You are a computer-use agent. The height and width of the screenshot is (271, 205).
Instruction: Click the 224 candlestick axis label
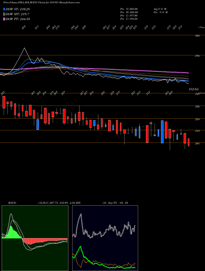point(198,119)
